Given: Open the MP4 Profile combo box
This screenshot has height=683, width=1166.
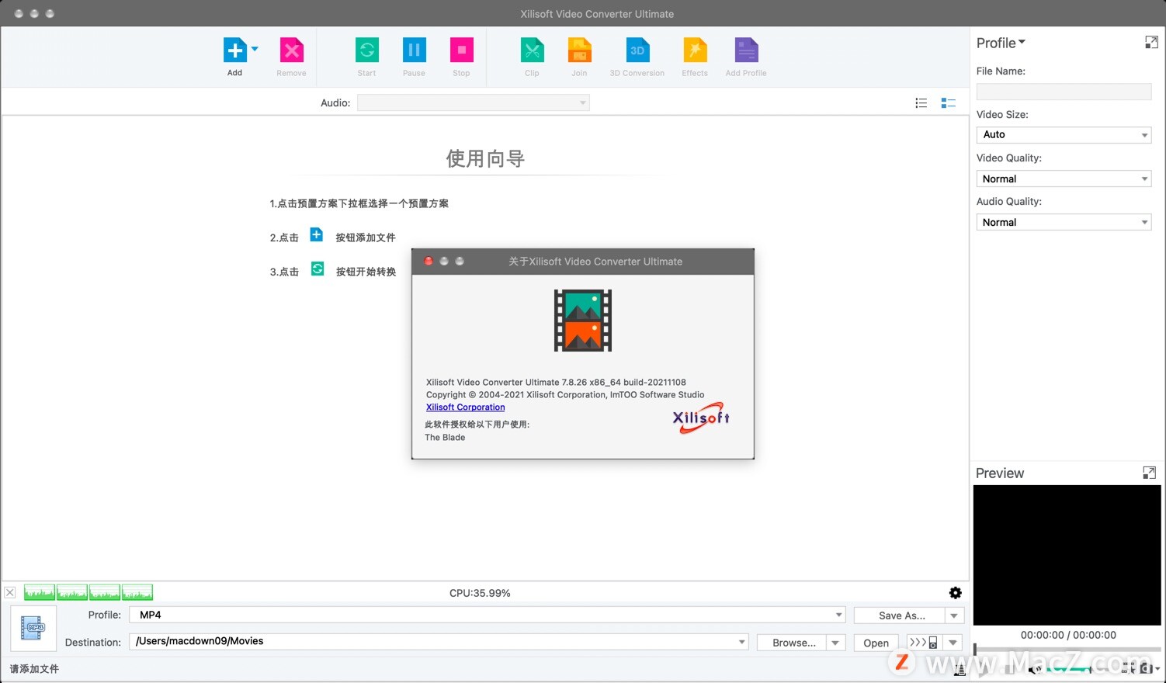Looking at the screenshot, I should pos(488,615).
